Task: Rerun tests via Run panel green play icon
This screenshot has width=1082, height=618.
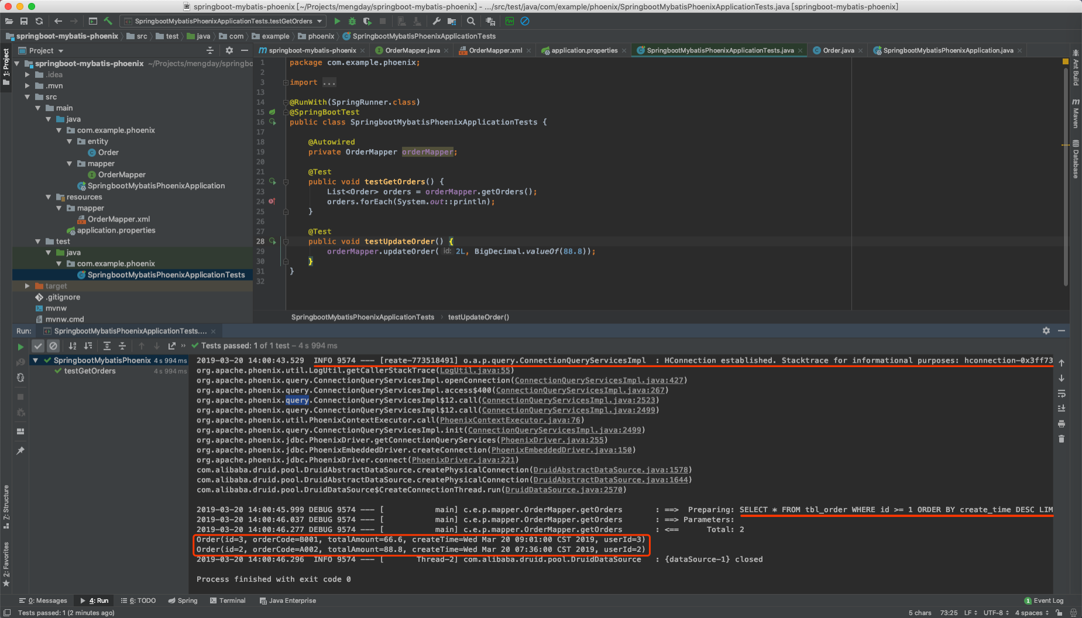Action: [20, 347]
